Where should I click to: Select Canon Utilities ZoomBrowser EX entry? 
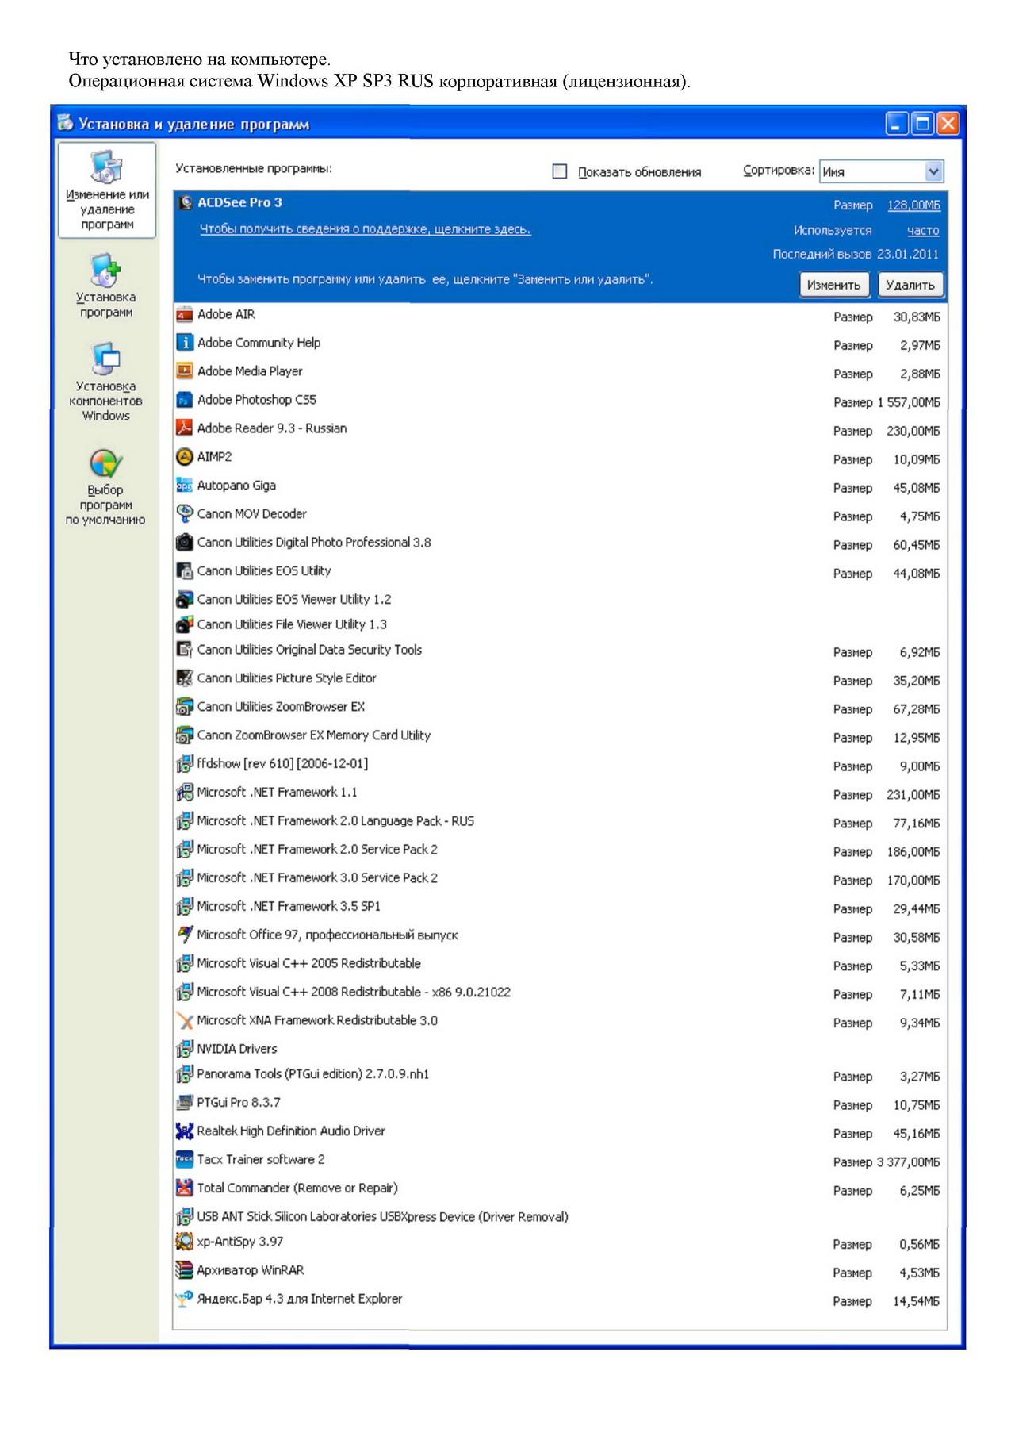(281, 707)
